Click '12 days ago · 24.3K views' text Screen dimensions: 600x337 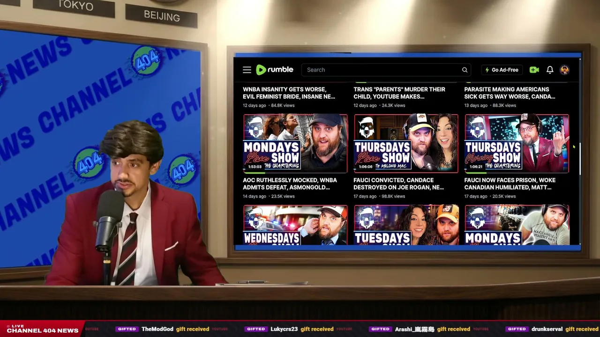pos(379,105)
